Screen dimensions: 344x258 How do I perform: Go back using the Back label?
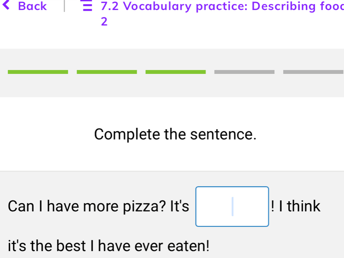click(x=33, y=7)
